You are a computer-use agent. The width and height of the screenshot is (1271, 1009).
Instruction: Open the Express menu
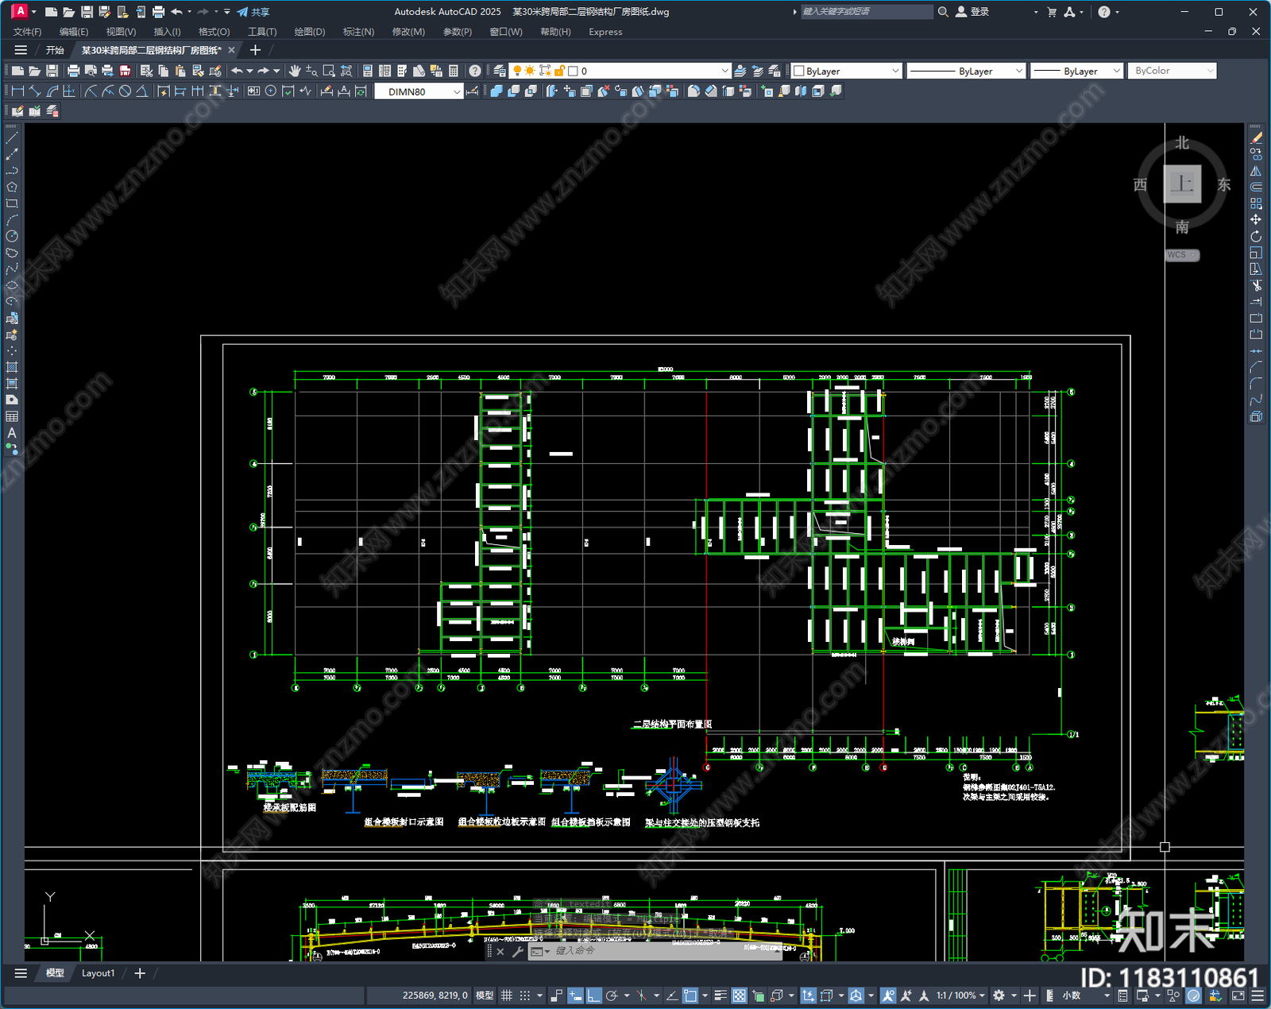[x=605, y=32]
